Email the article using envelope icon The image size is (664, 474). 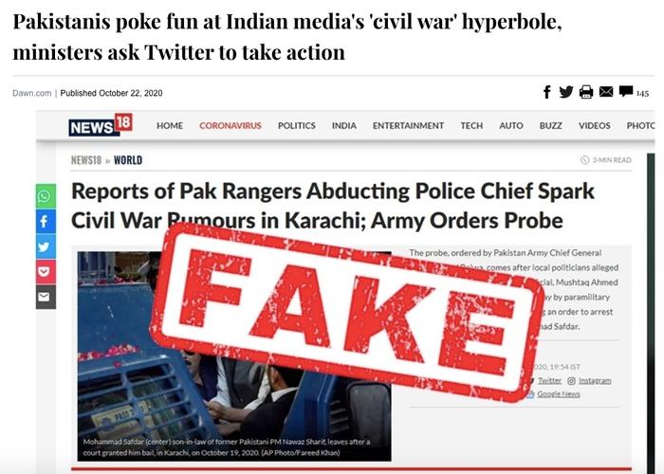[606, 91]
